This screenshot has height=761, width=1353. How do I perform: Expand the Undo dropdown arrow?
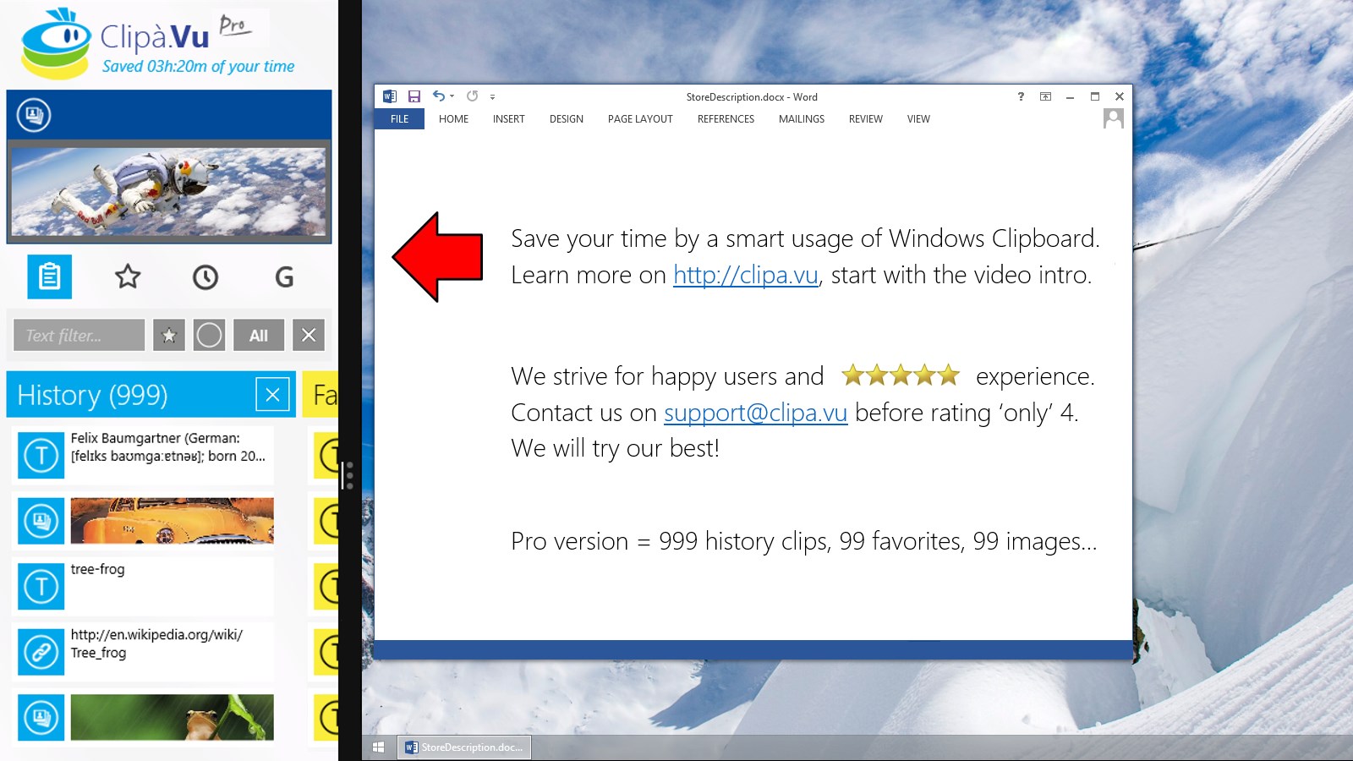click(452, 96)
